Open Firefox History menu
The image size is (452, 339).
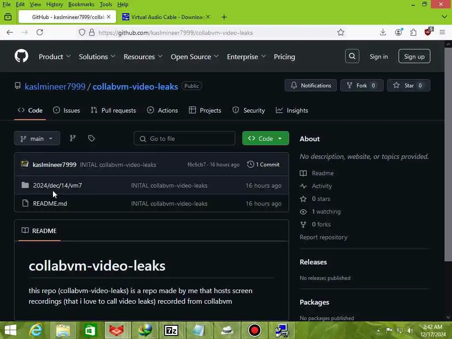[54, 4]
